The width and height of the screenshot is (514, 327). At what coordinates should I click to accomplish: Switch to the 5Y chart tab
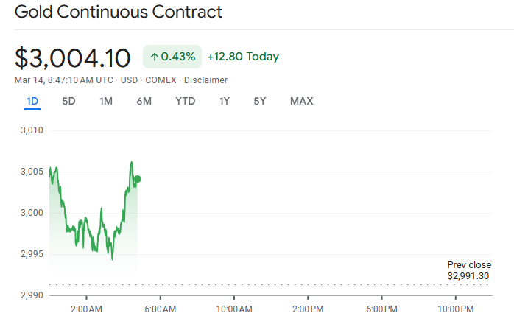tap(260, 101)
